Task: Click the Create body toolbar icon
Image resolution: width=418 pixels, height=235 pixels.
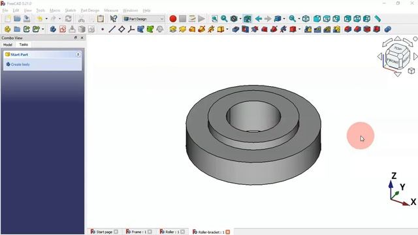Action: click(x=53, y=29)
